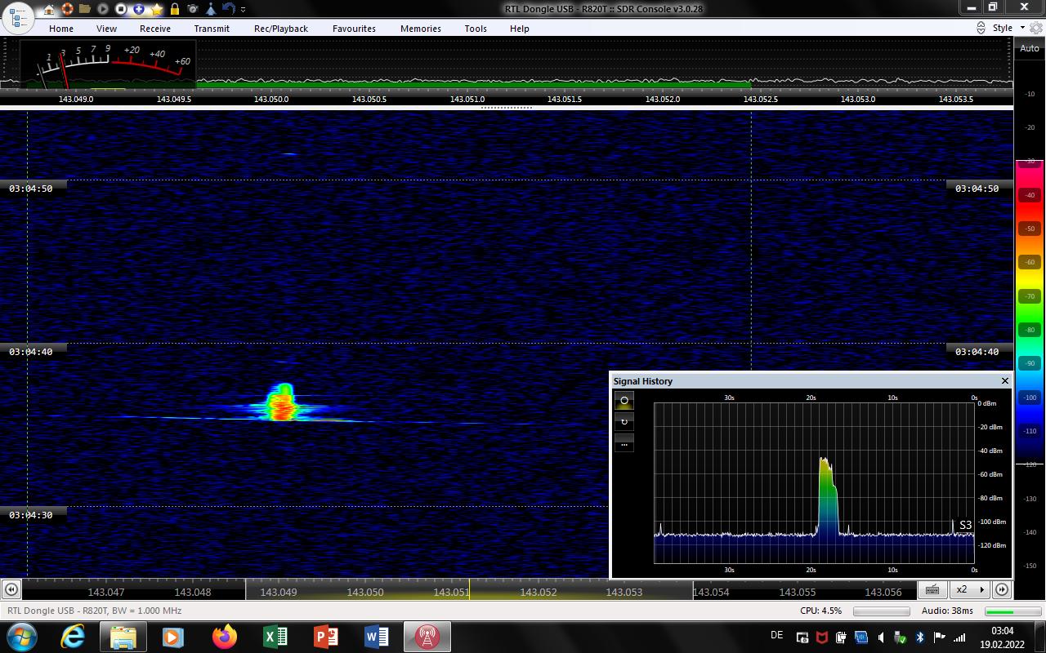
Task: Click the Bluetooth tray icon
Action: point(920,637)
